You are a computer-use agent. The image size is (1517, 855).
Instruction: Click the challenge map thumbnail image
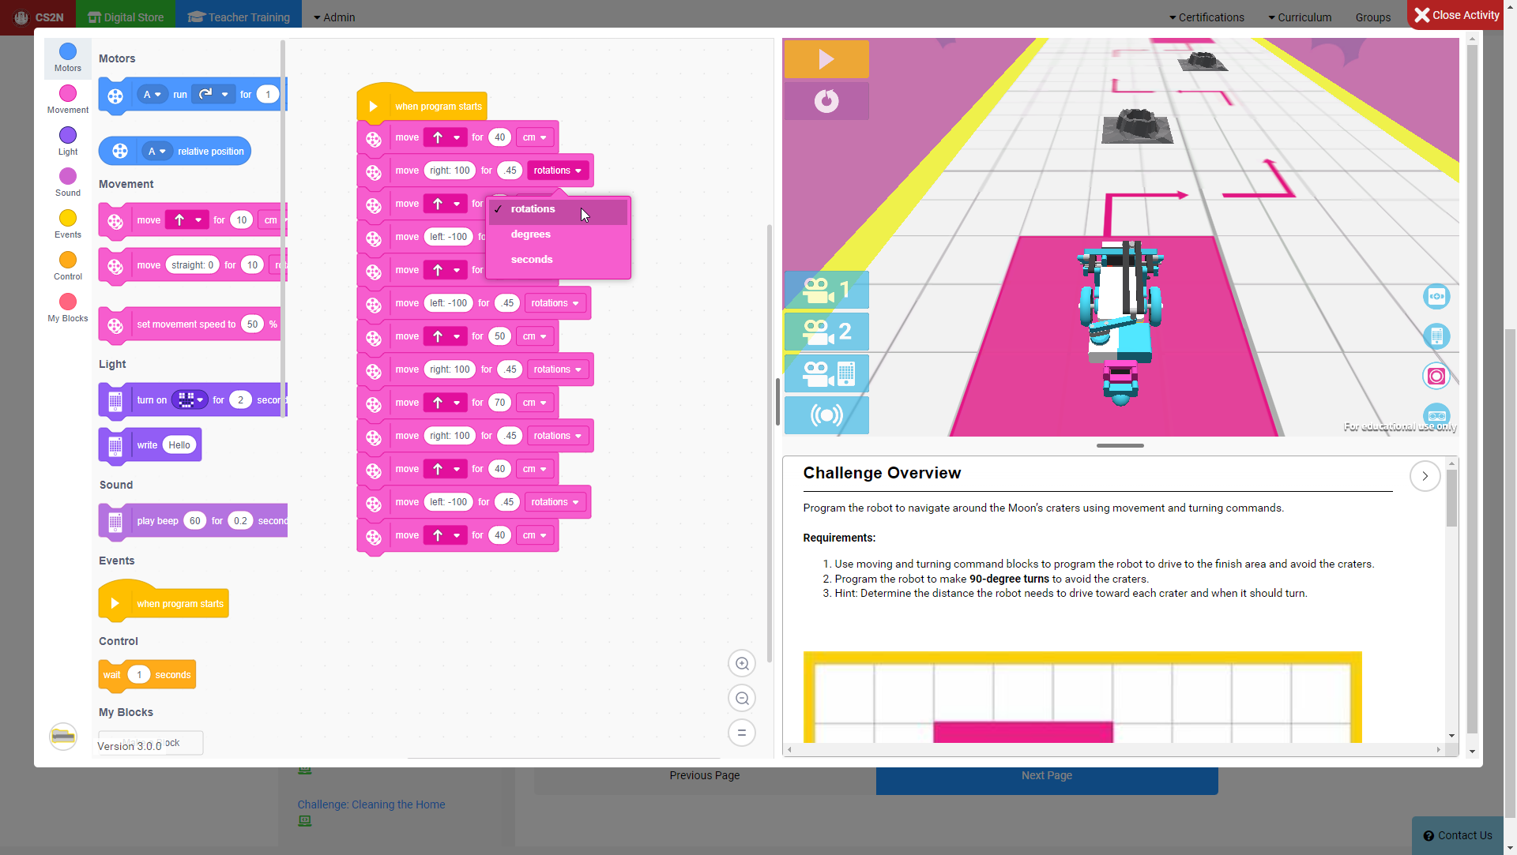click(x=1082, y=697)
